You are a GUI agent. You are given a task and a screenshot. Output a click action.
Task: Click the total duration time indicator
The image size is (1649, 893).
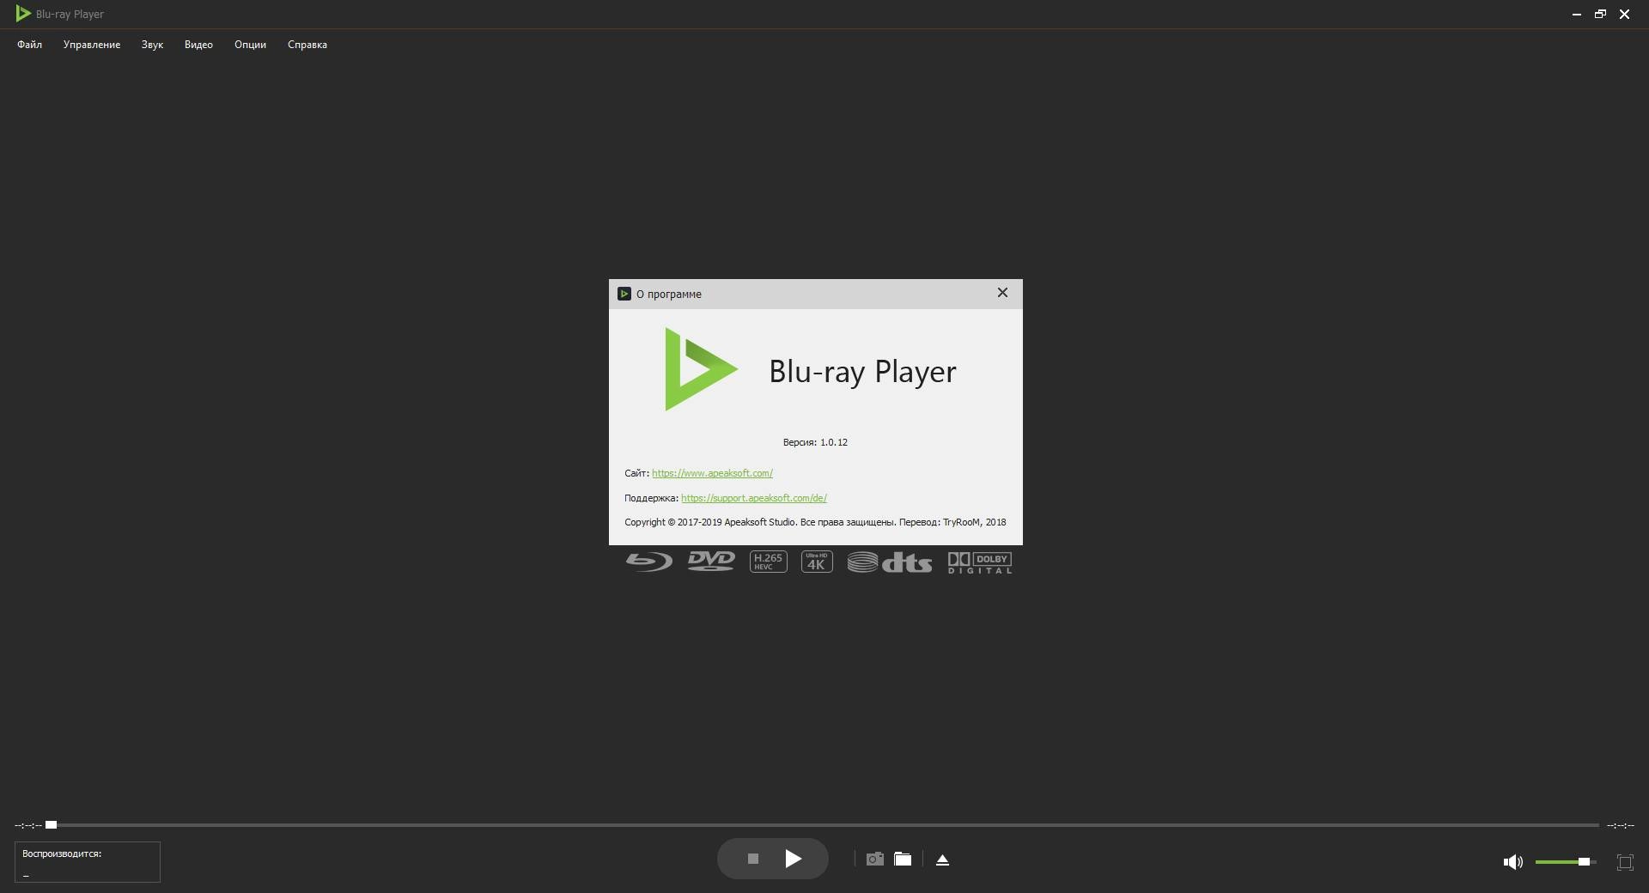pos(1621,825)
